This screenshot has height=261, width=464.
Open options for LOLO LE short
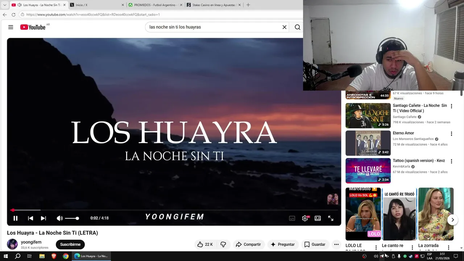376,248
